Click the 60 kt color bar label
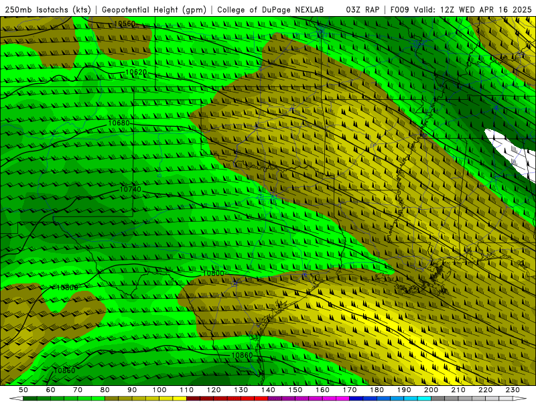 (x=50, y=390)
